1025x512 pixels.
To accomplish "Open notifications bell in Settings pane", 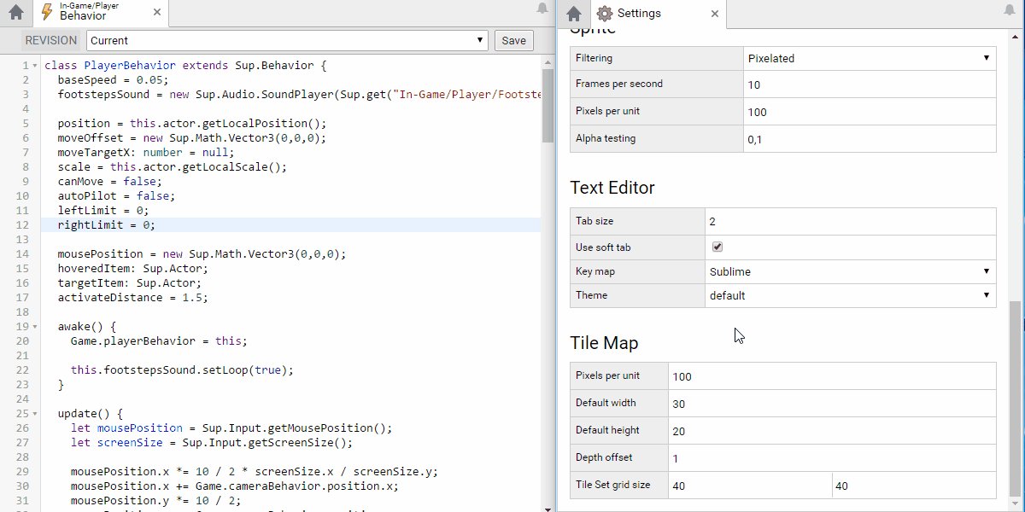I will pos(1010,9).
